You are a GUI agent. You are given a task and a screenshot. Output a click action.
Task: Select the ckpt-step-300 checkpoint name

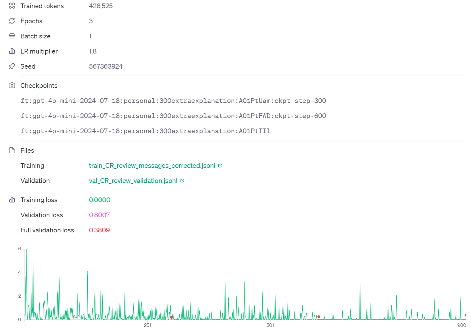pyautogui.click(x=173, y=101)
